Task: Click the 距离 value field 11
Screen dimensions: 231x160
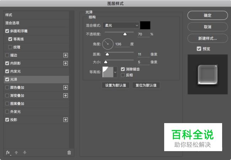Action: click(x=144, y=54)
